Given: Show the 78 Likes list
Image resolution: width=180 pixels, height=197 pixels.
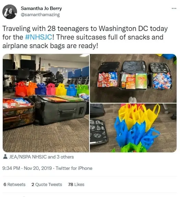Looking at the screenshot, I should 76,184.
